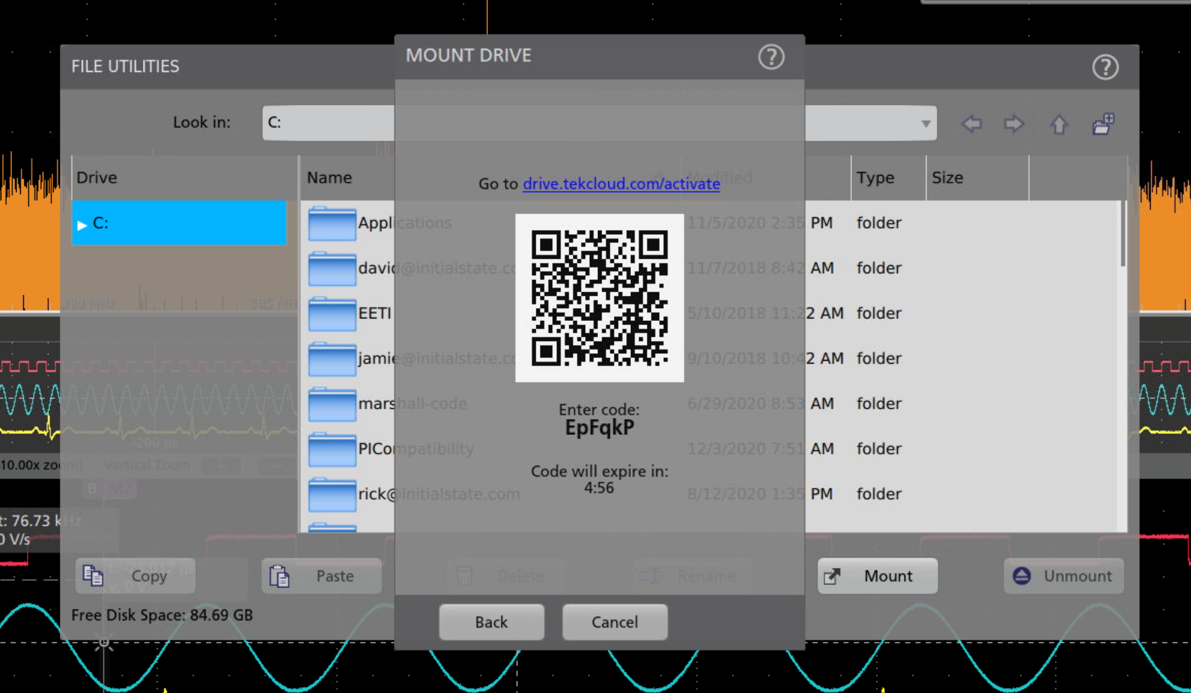Click the create new folder icon

[x=1104, y=124]
